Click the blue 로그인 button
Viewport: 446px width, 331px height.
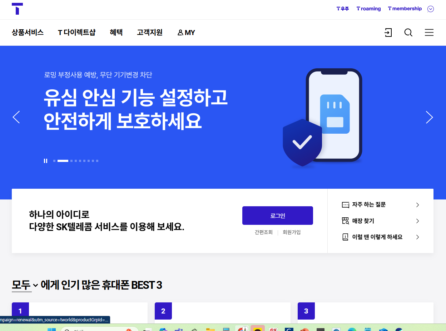pos(278,216)
